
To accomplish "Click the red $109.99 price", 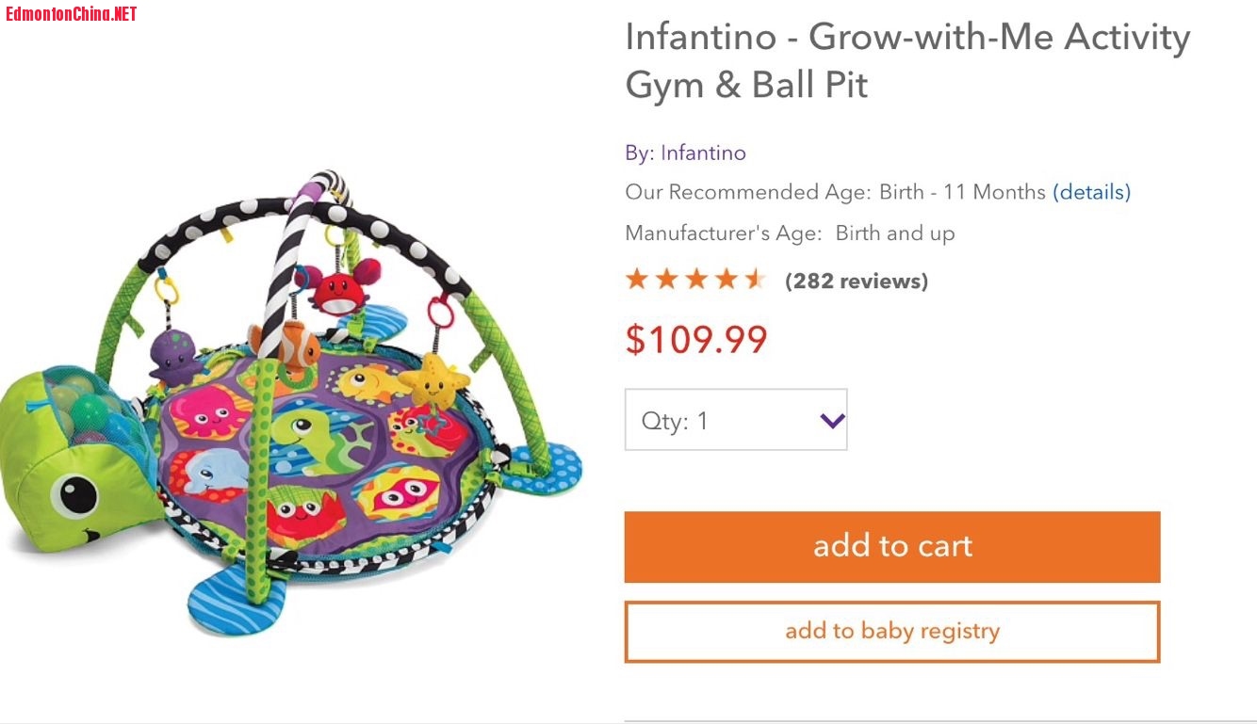I will tap(696, 339).
